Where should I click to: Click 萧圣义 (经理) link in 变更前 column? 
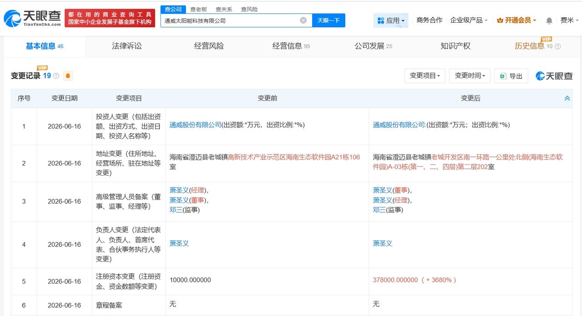point(179,190)
